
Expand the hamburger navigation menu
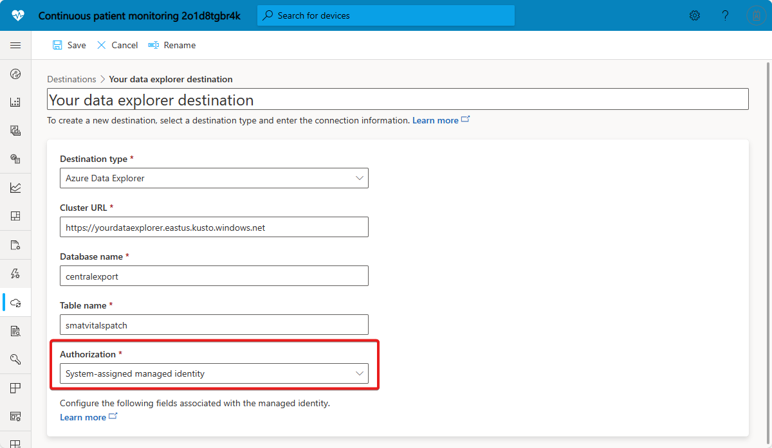pos(15,45)
